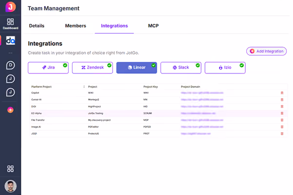Open the DIGI row project domain link
The image size is (293, 195).
202,106
